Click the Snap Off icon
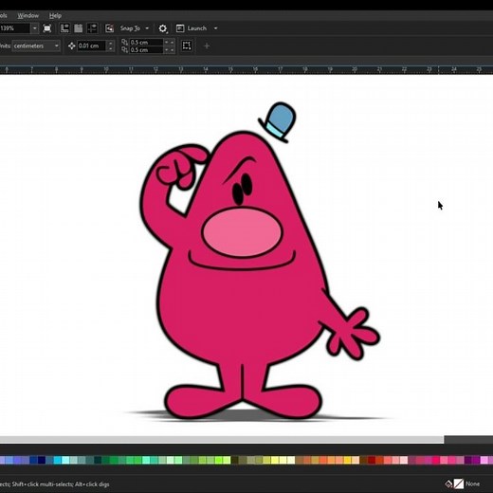 coord(109,28)
